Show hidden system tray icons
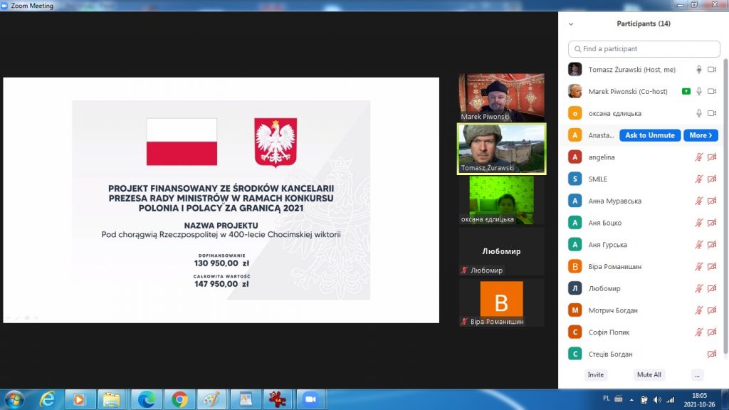This screenshot has height=410, width=729. (631, 399)
